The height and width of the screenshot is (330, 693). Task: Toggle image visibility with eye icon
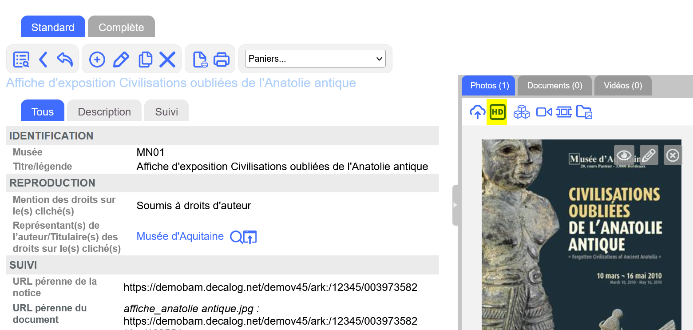tap(625, 155)
